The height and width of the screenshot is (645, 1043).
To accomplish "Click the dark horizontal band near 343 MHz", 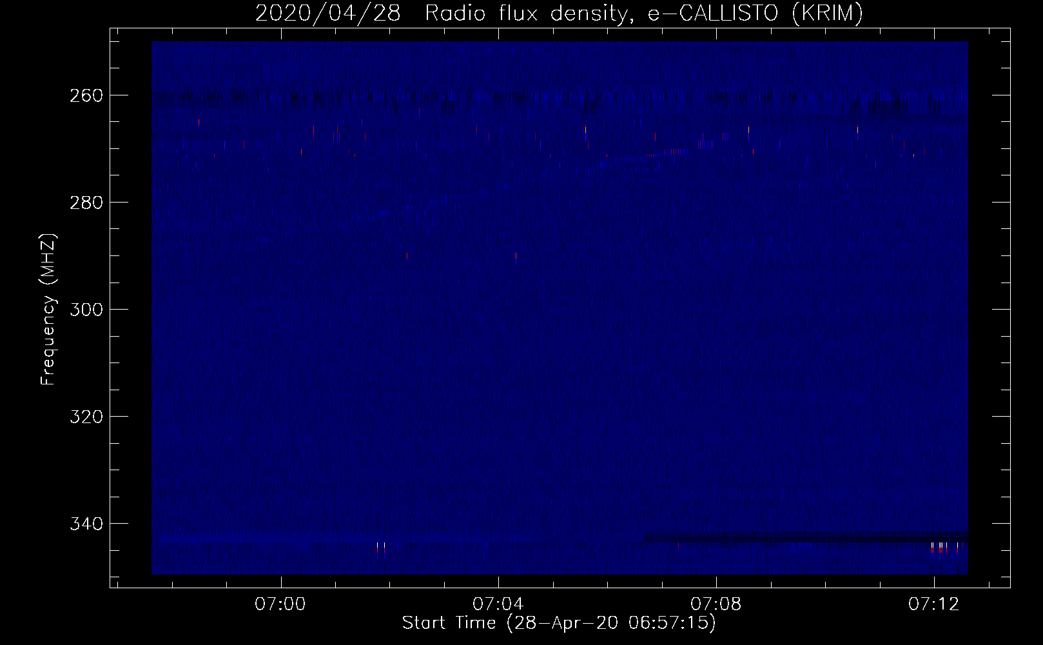I will (x=806, y=537).
